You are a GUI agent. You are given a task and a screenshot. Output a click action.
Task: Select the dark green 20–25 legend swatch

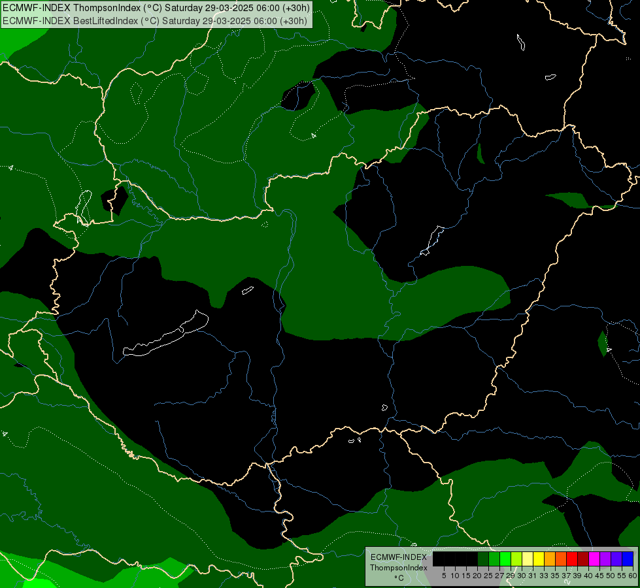click(x=483, y=559)
